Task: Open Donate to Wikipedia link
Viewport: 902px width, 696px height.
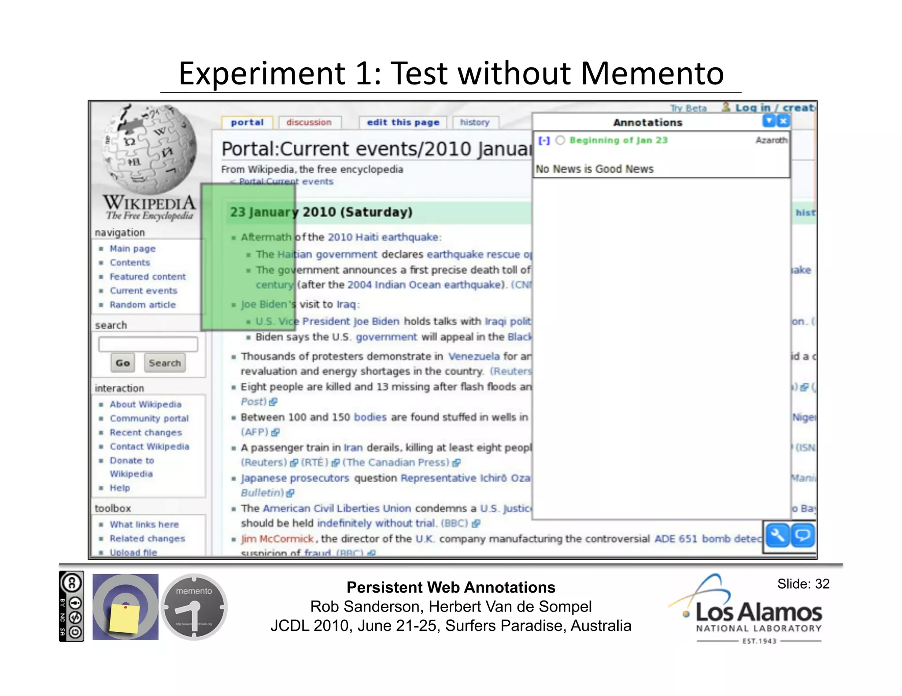Action: coord(132,467)
